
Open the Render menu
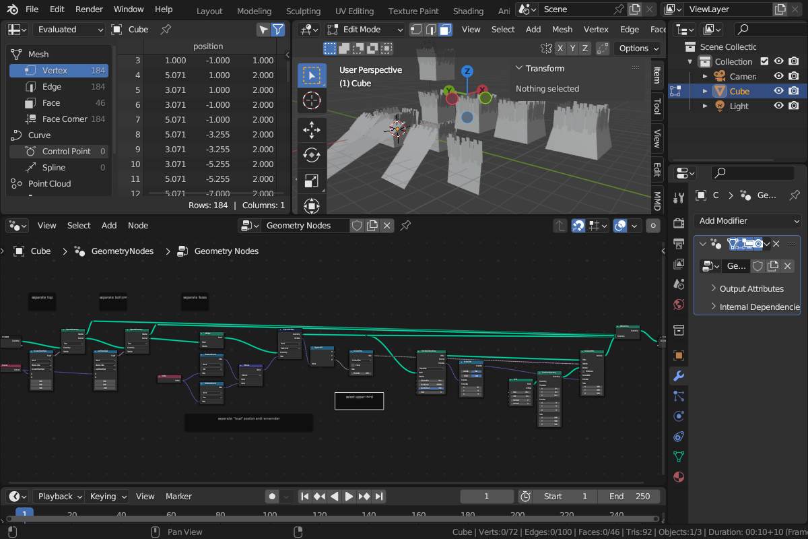coord(89,9)
